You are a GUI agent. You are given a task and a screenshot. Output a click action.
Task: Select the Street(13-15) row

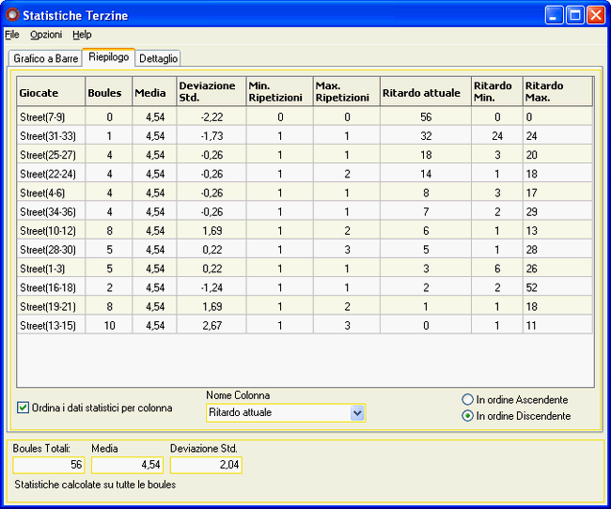click(x=51, y=326)
